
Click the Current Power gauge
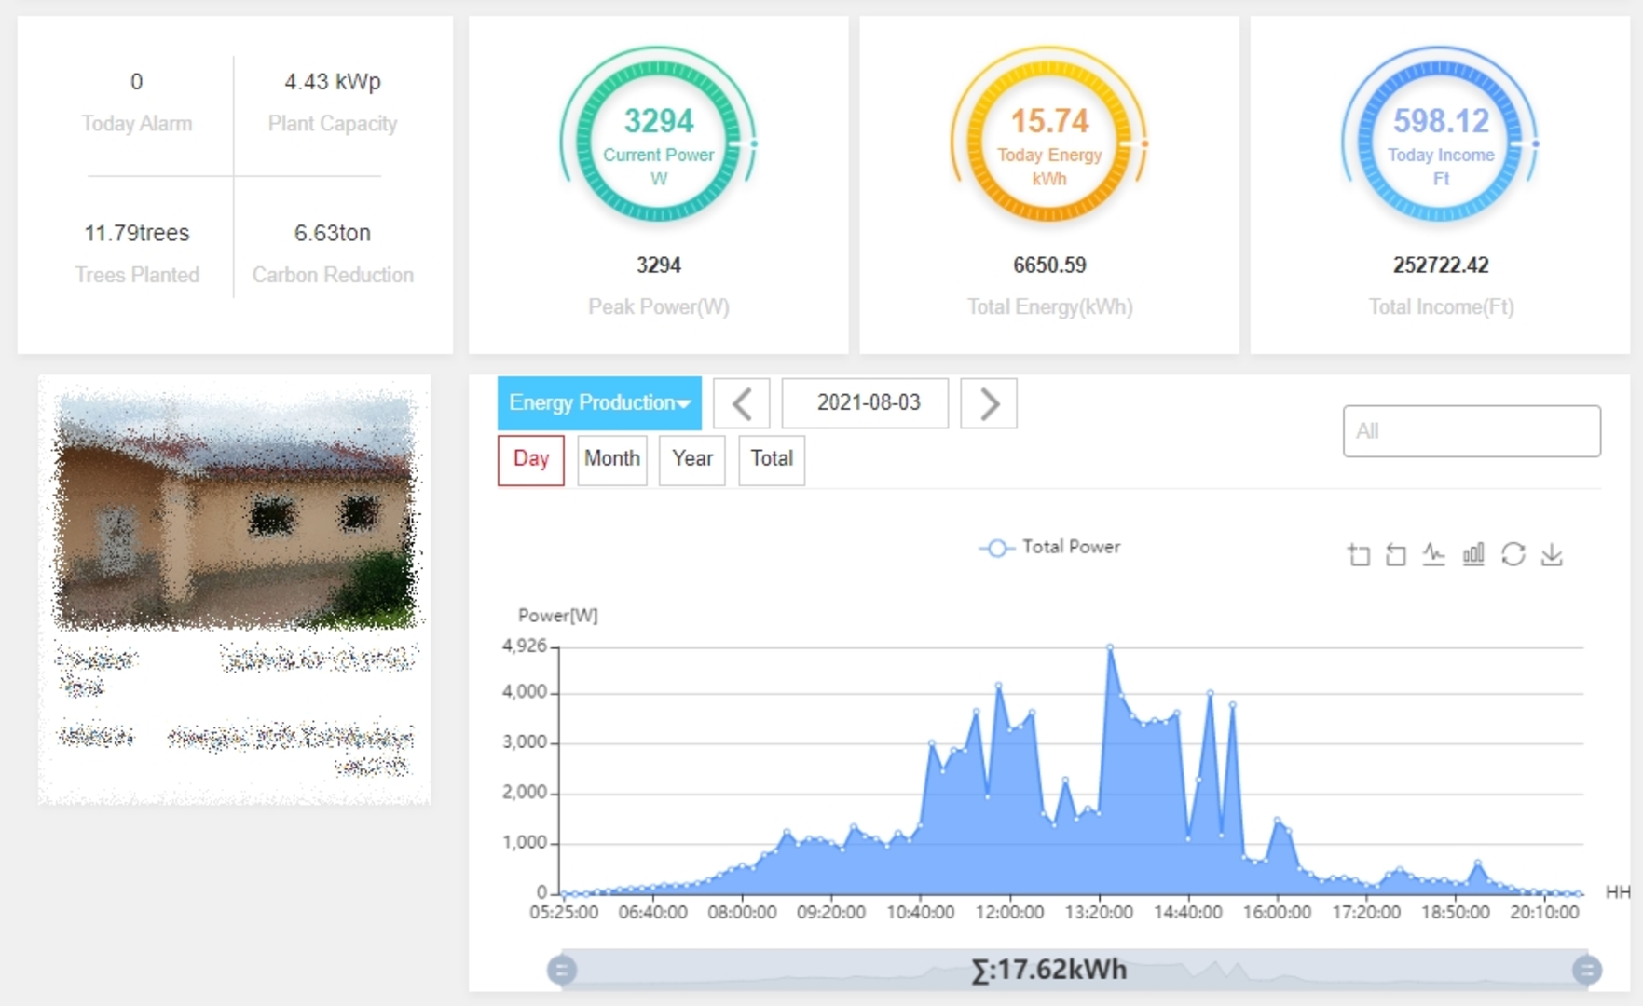(x=658, y=135)
